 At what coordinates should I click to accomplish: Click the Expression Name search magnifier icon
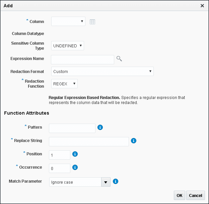[x=119, y=59]
